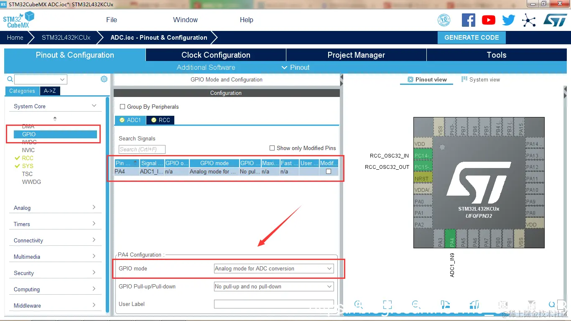
Task: Select SYS in the System Core list
Action: (28, 166)
